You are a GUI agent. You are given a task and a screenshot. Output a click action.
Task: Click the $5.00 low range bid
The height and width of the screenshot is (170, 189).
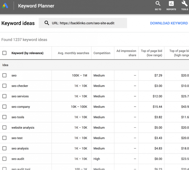click(158, 128)
